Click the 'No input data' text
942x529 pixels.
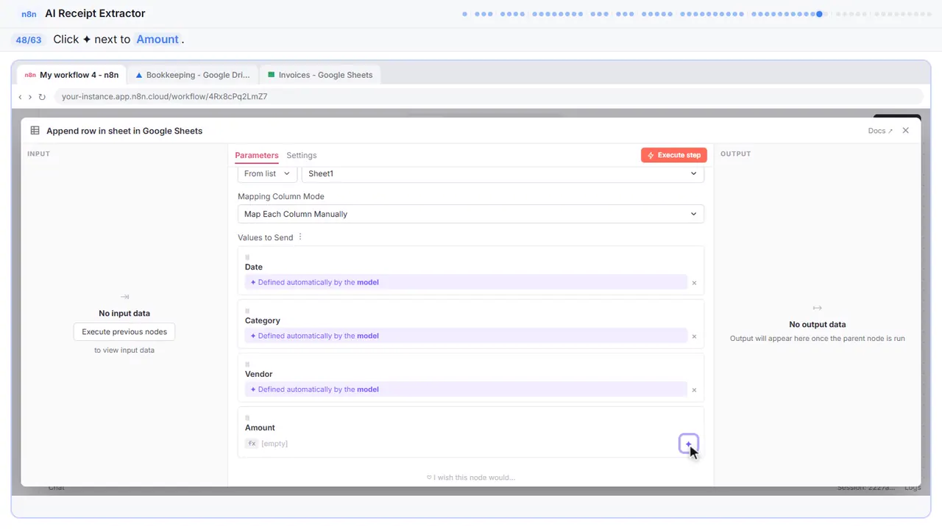124,313
